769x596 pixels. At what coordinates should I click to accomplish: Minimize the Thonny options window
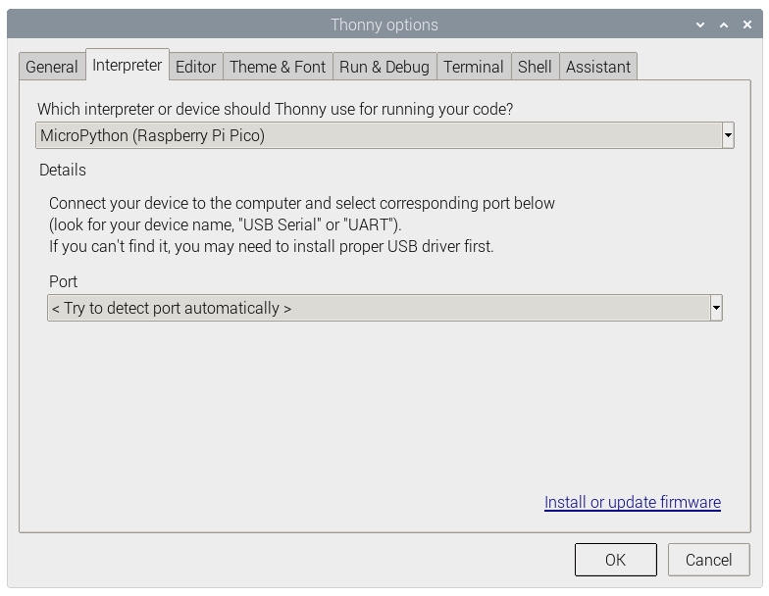click(x=700, y=25)
